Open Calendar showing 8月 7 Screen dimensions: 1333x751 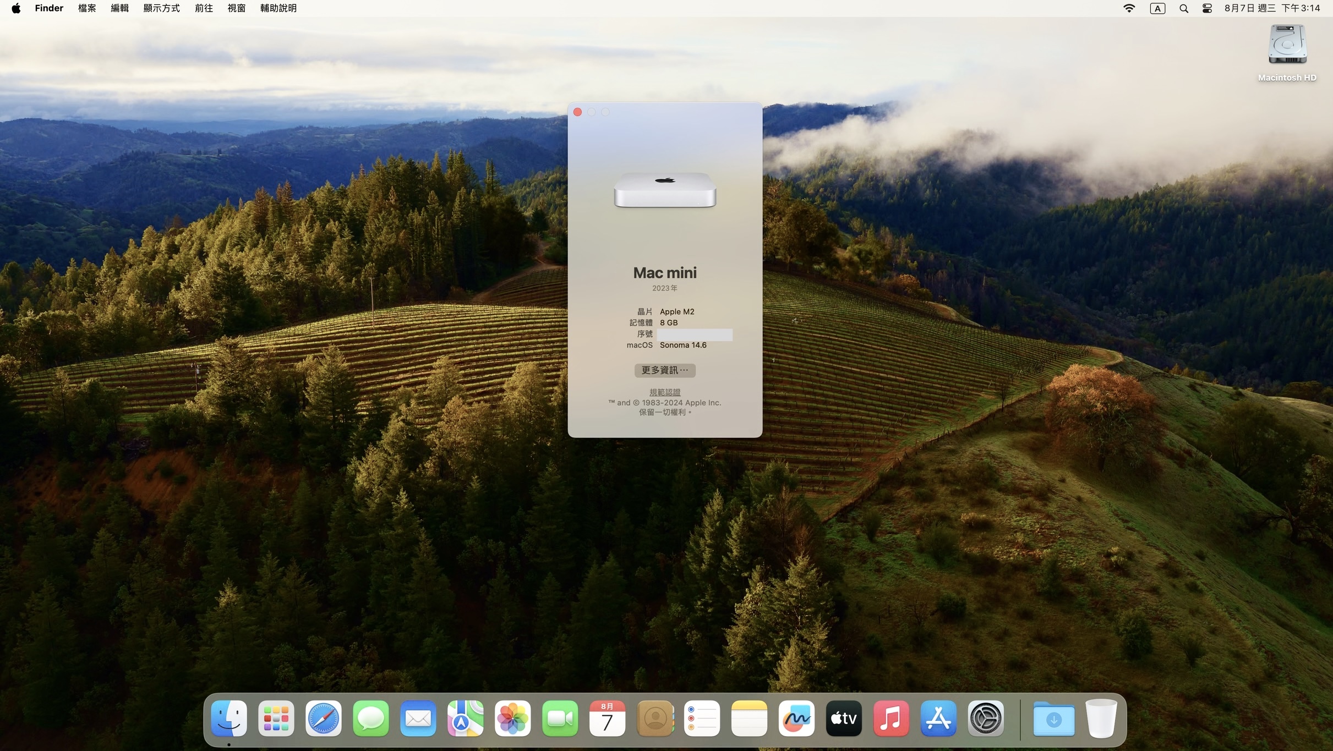pos(608,718)
